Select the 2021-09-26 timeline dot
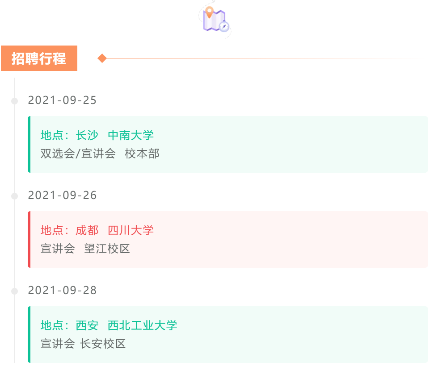Viewport: 443px width, 366px height. coord(14,196)
